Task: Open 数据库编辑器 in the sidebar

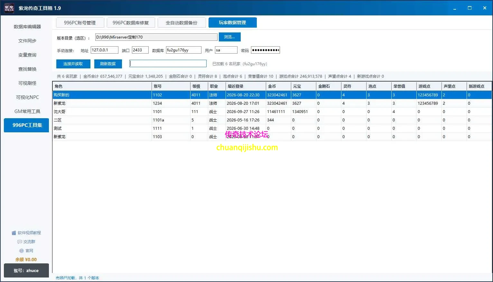Action: [x=27, y=27]
